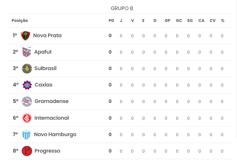Click the CA yellow cards header

pyautogui.click(x=201, y=21)
